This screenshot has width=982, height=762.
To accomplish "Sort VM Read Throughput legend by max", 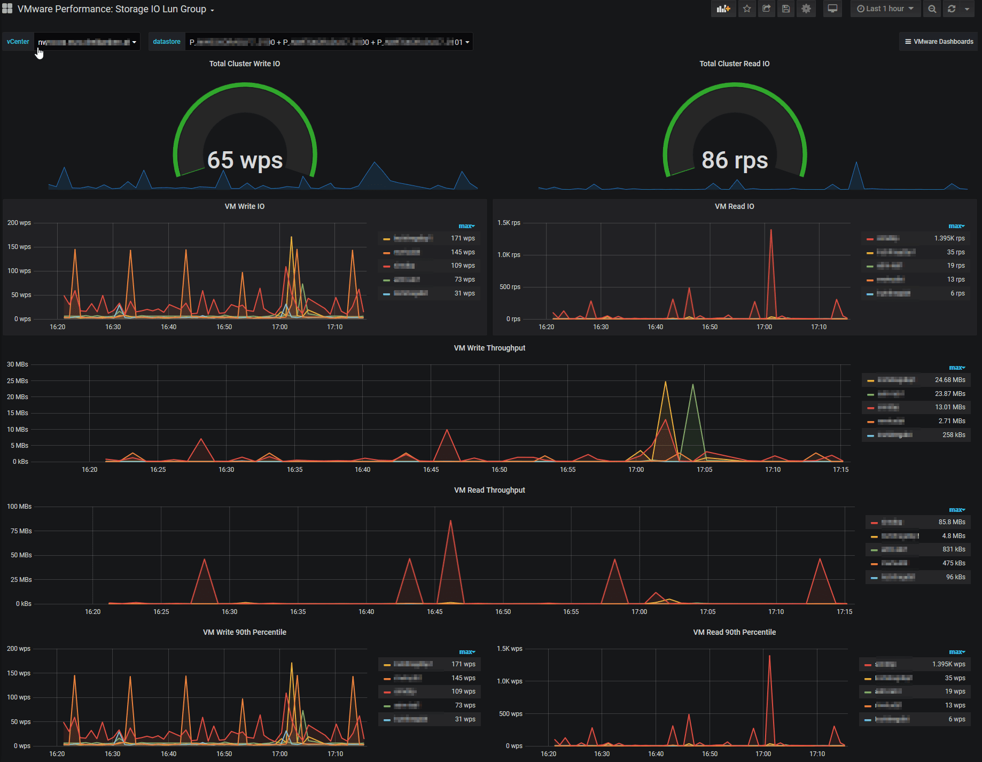I will tap(957, 510).
